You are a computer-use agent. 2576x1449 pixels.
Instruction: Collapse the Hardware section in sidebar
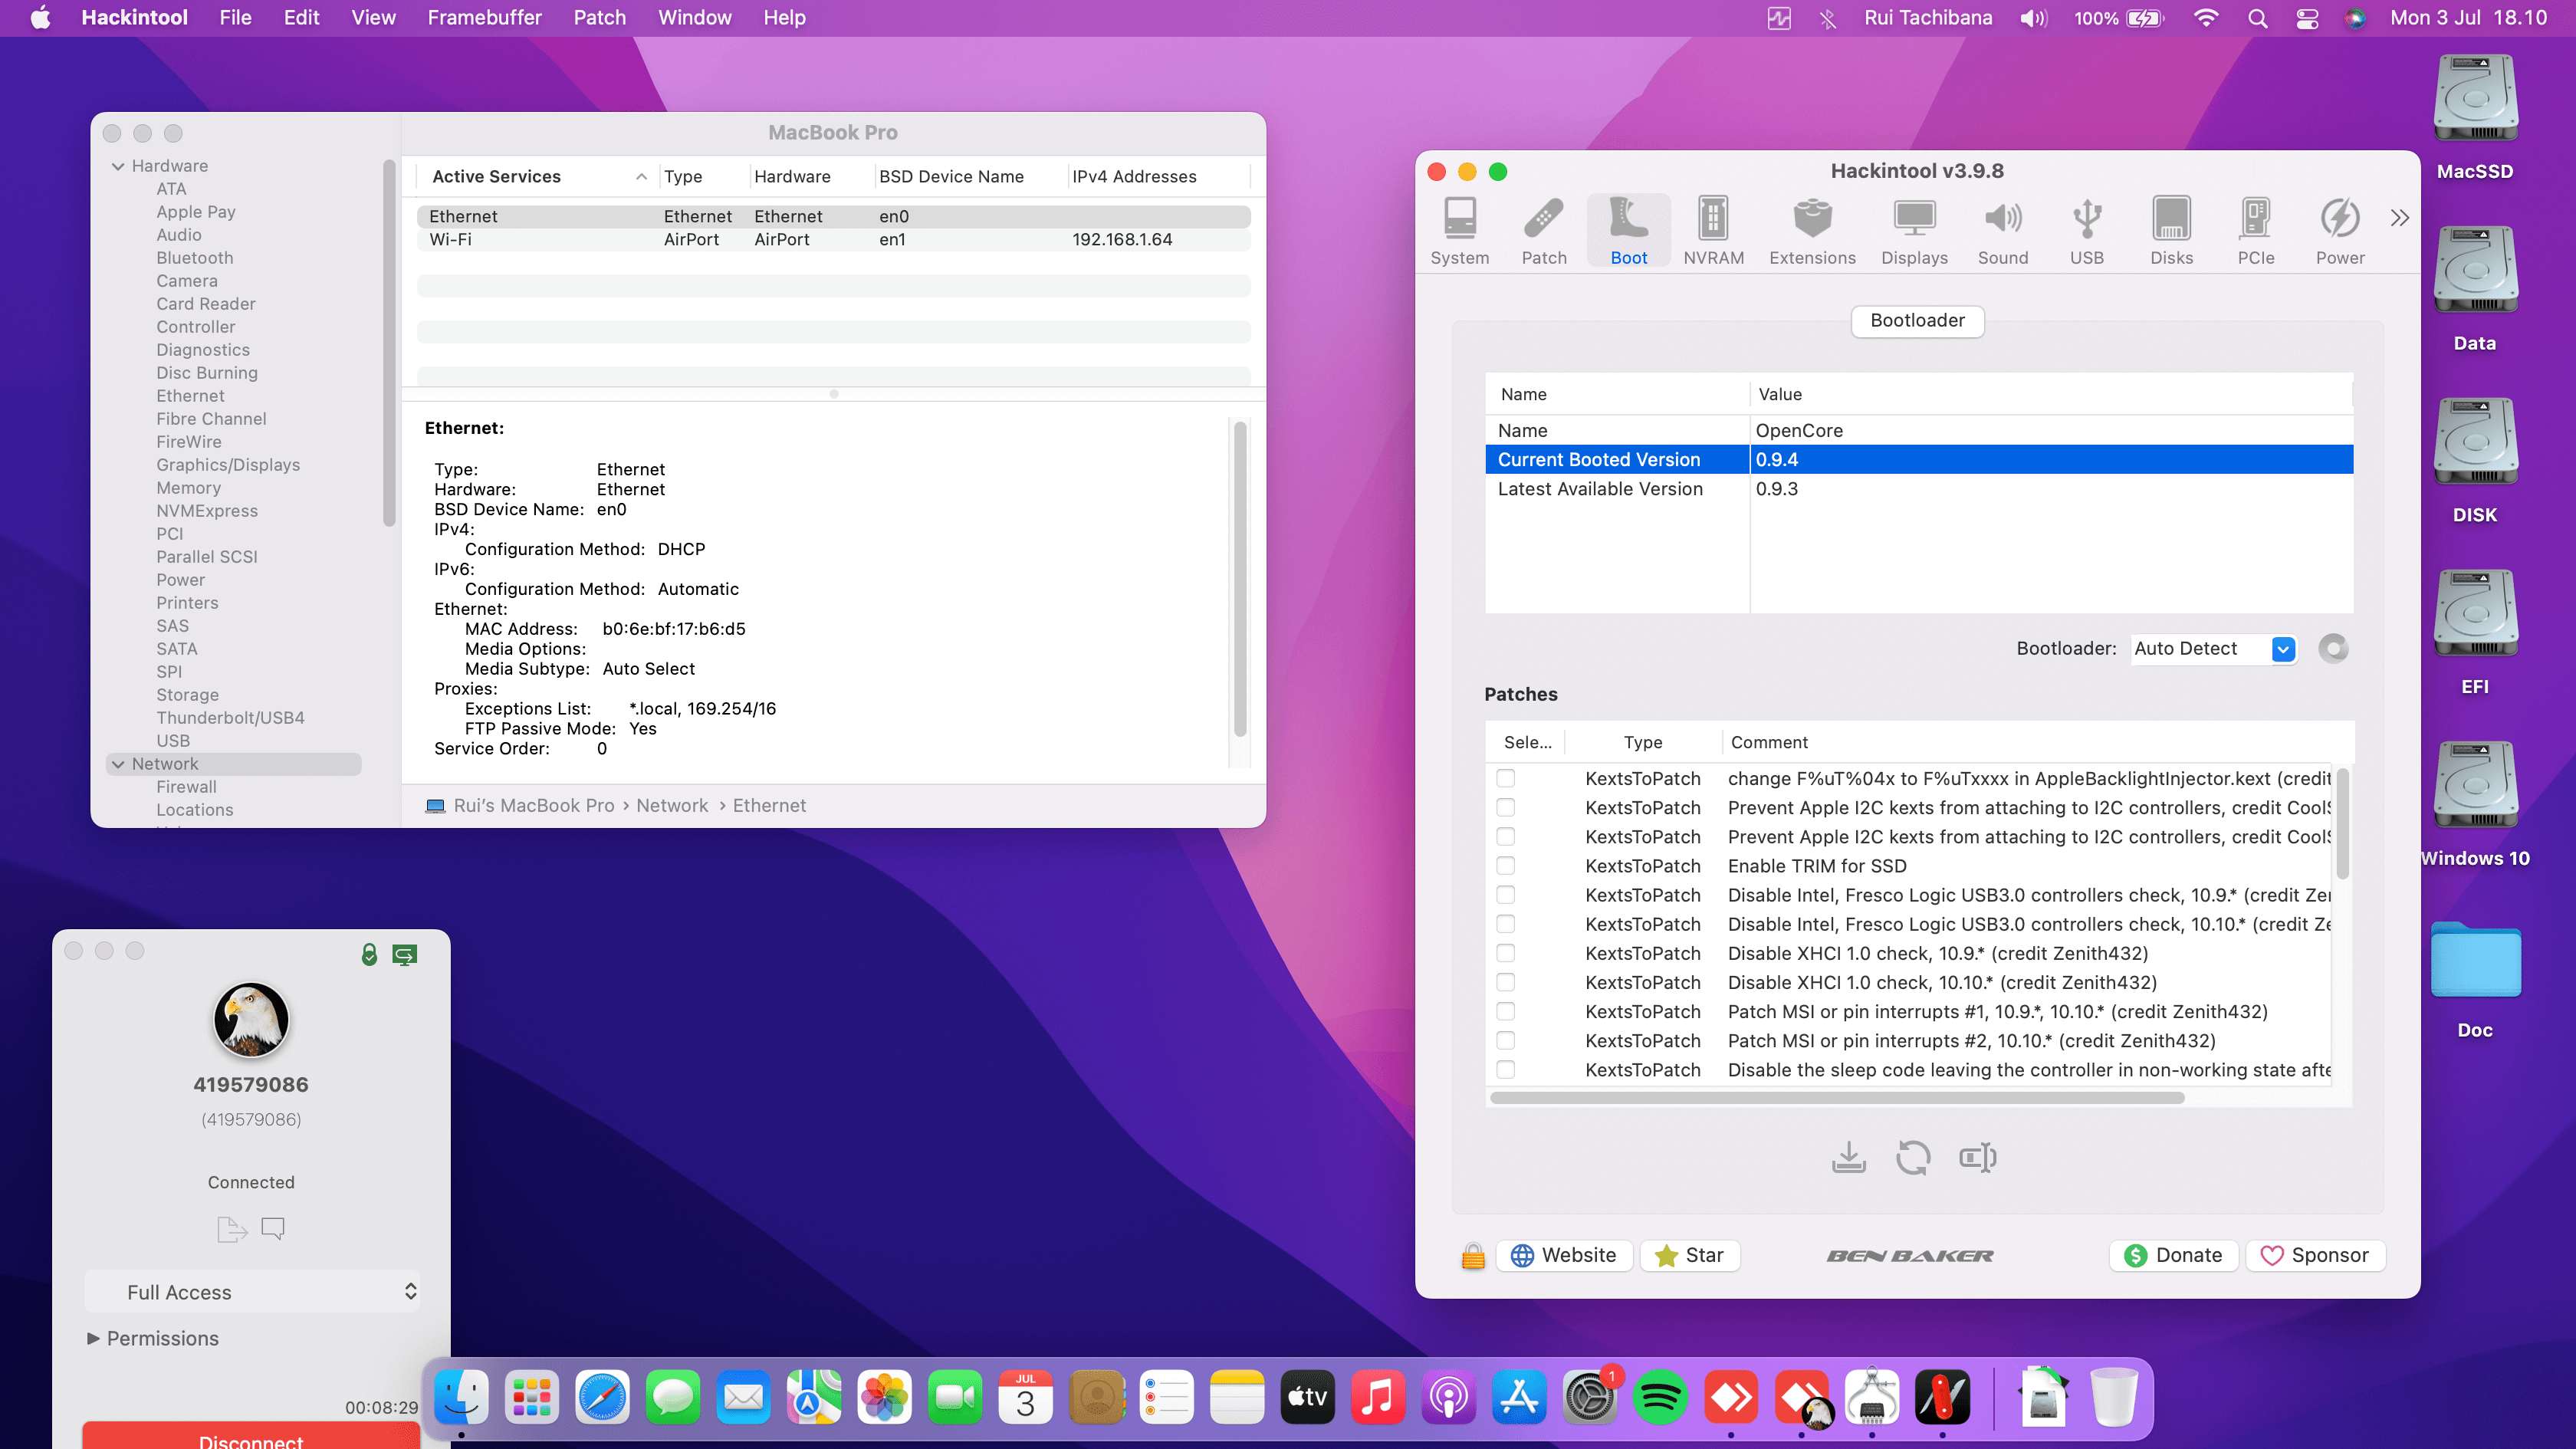tap(118, 166)
